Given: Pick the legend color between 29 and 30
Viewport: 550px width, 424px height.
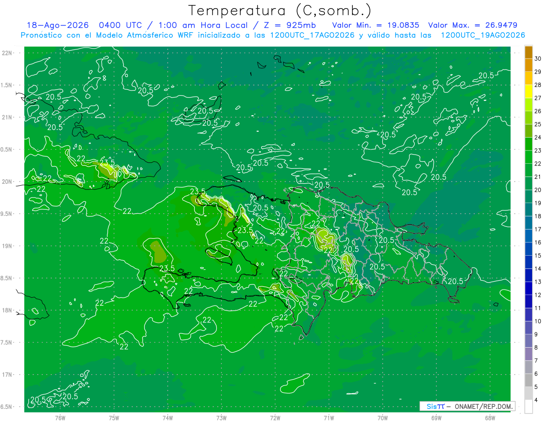Looking at the screenshot, I should [x=528, y=65].
